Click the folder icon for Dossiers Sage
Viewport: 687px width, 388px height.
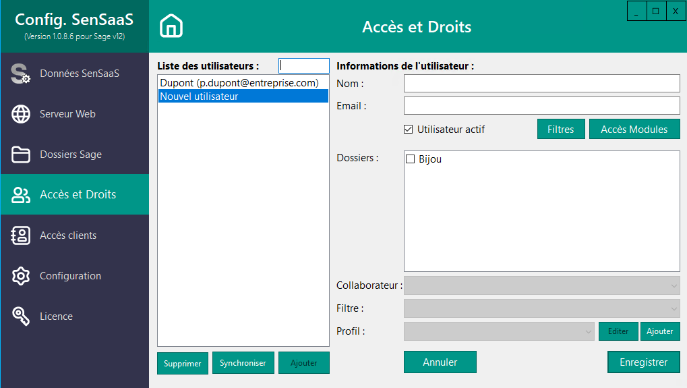coord(21,155)
